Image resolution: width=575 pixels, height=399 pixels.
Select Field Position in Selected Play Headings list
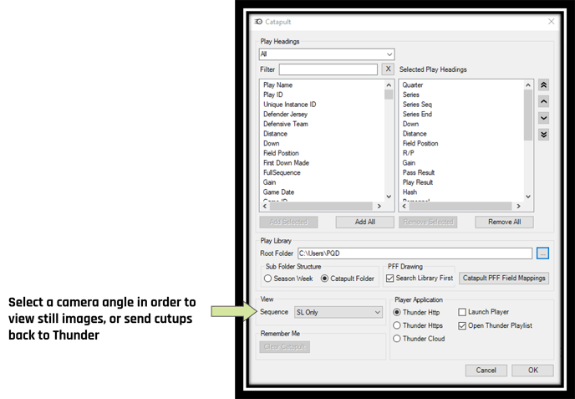(x=420, y=144)
